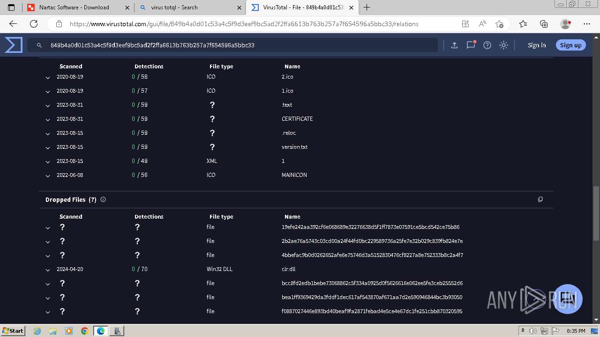Click the Sign in link
Image resolution: width=600 pixels, height=337 pixels.
pyautogui.click(x=537, y=45)
